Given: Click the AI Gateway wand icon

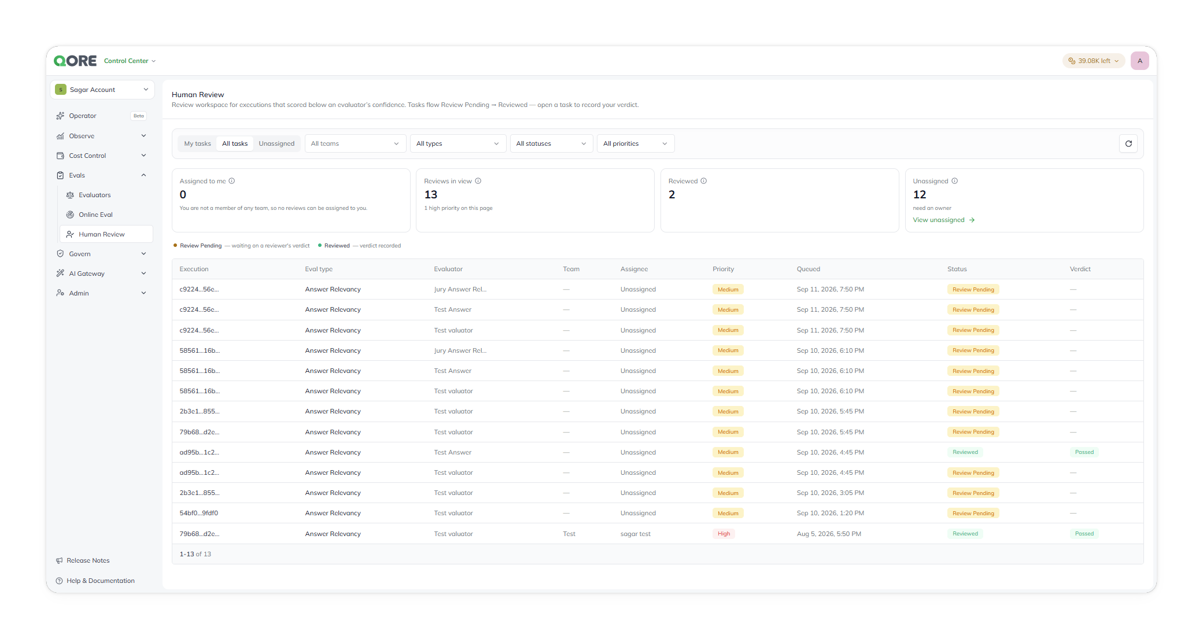Looking at the screenshot, I should click(60, 274).
